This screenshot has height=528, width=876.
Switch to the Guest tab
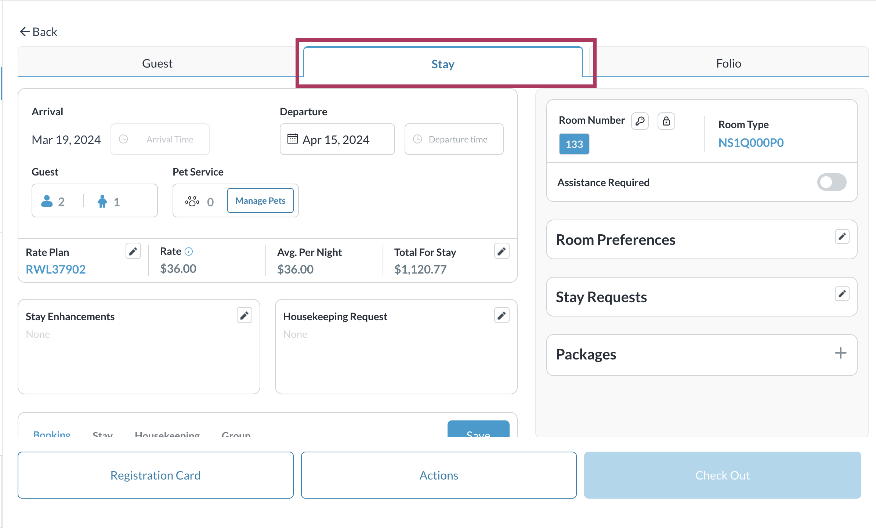click(x=157, y=63)
